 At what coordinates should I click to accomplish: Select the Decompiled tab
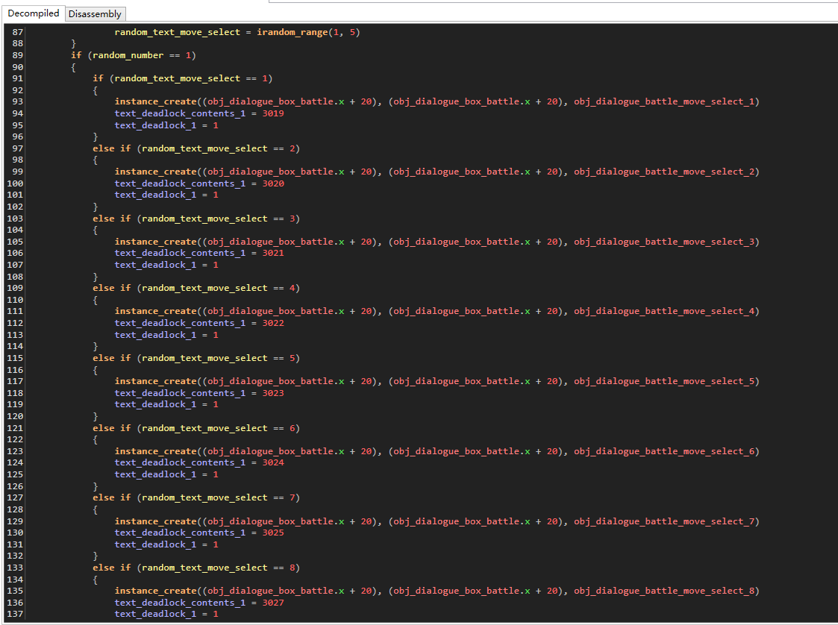[x=34, y=13]
